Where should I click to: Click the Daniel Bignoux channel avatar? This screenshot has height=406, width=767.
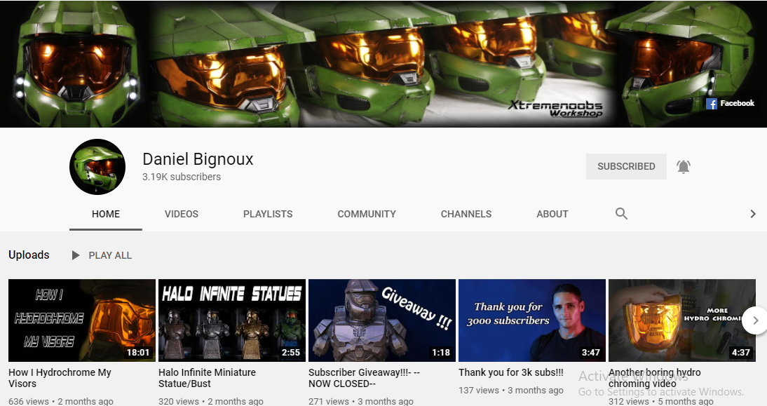click(x=97, y=167)
